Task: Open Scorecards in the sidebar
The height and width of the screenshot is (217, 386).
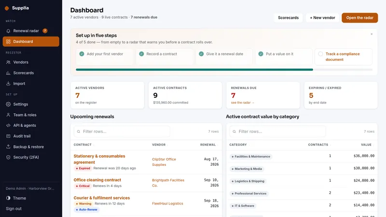Action: click(31, 73)
